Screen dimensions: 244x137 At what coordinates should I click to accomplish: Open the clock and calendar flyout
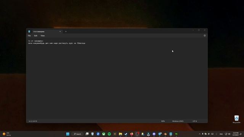click(236, 134)
